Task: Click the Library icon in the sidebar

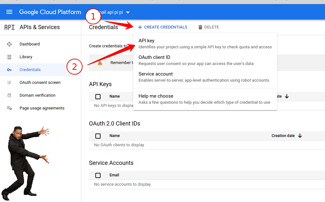Action: 9,57
